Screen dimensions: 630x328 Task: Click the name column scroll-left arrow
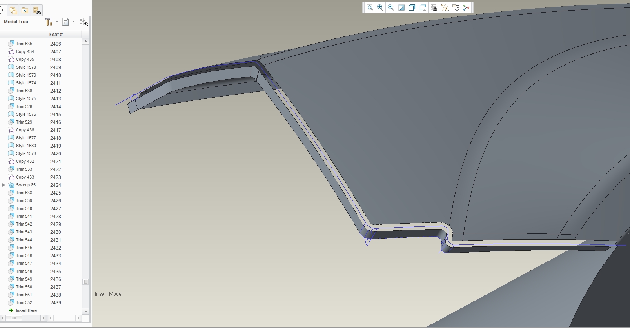tap(2, 318)
